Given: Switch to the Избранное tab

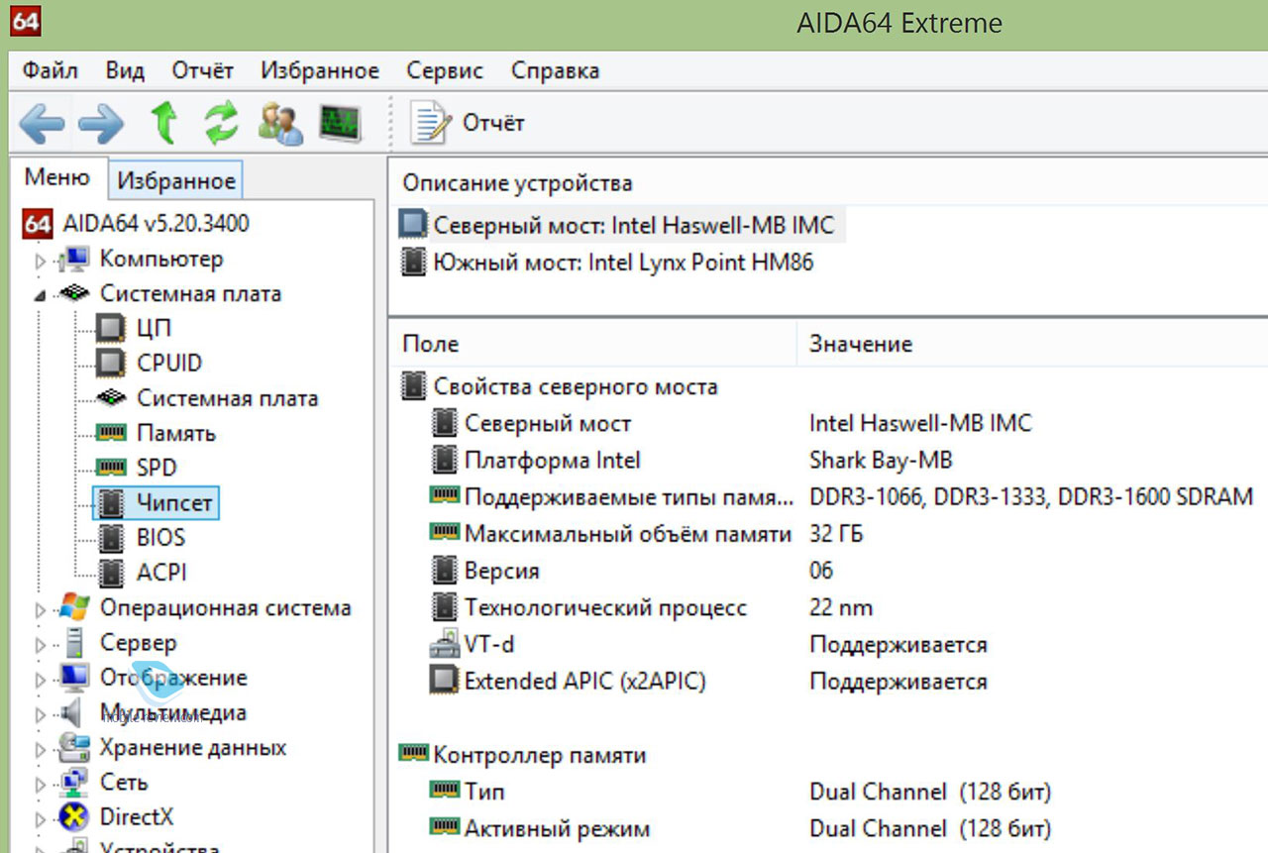Looking at the screenshot, I should pyautogui.click(x=176, y=181).
